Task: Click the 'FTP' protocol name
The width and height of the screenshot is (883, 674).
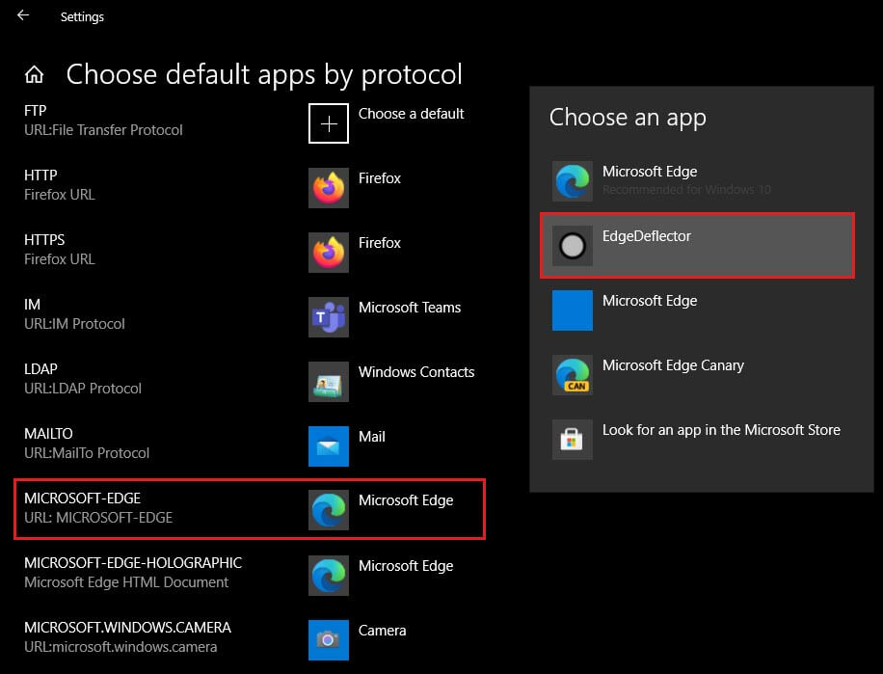Action: pos(36,111)
